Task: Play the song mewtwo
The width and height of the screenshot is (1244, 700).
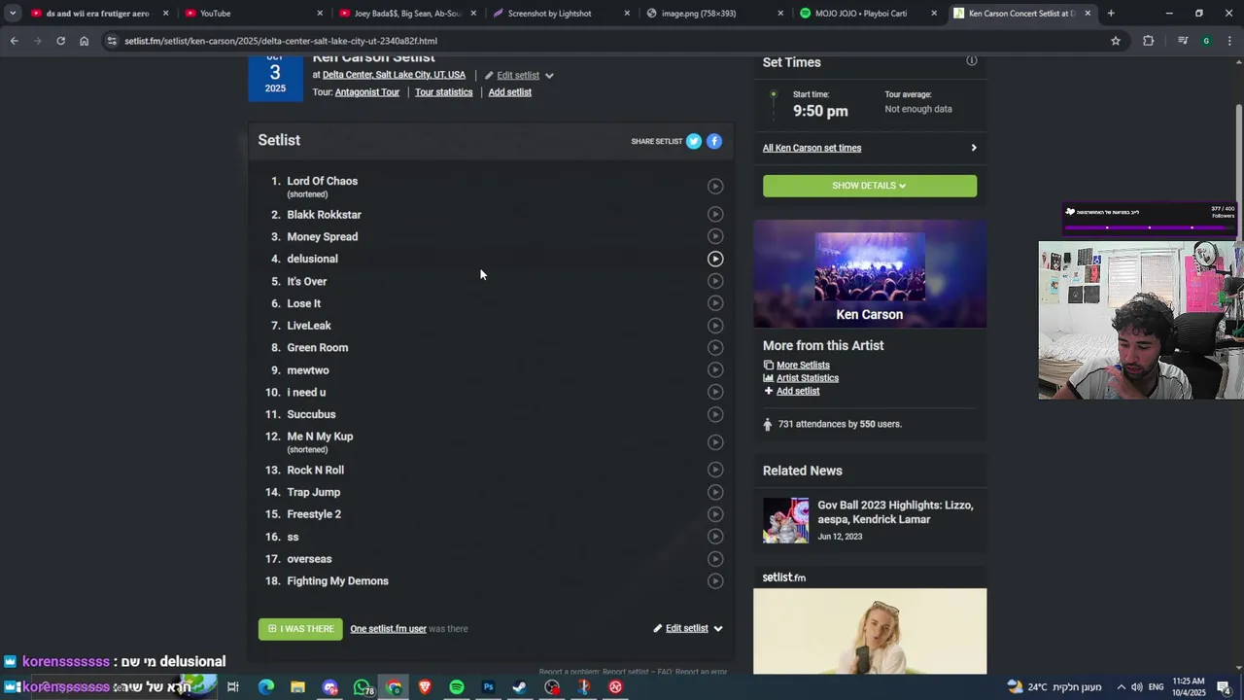Action: 715,369
